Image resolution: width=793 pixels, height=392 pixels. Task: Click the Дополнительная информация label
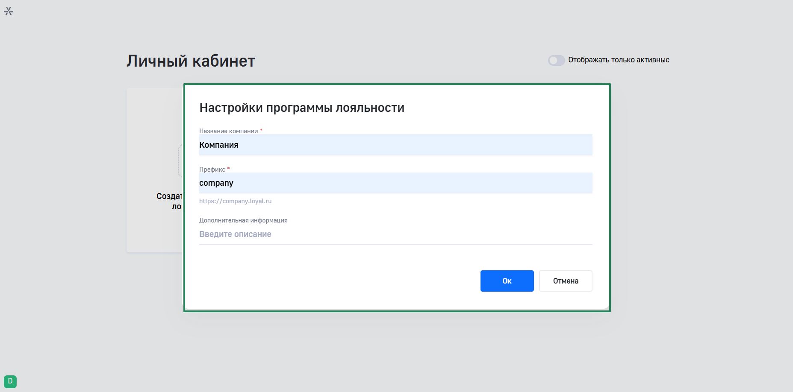(243, 220)
